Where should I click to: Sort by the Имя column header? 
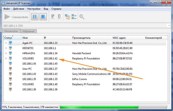click(32, 38)
